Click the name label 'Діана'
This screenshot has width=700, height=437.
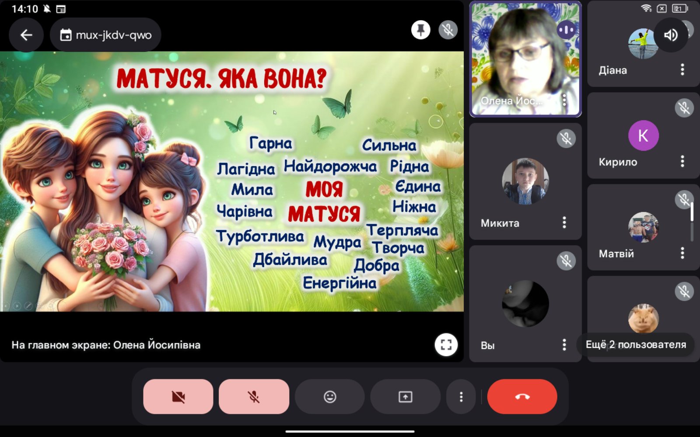612,70
